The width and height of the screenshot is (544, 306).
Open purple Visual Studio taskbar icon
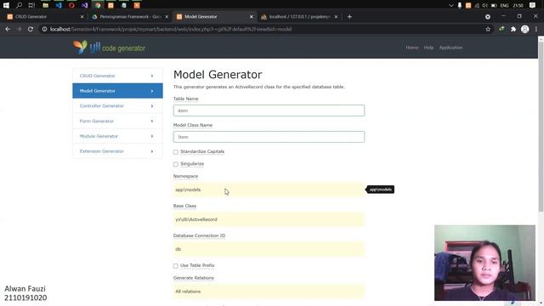(x=85, y=5)
